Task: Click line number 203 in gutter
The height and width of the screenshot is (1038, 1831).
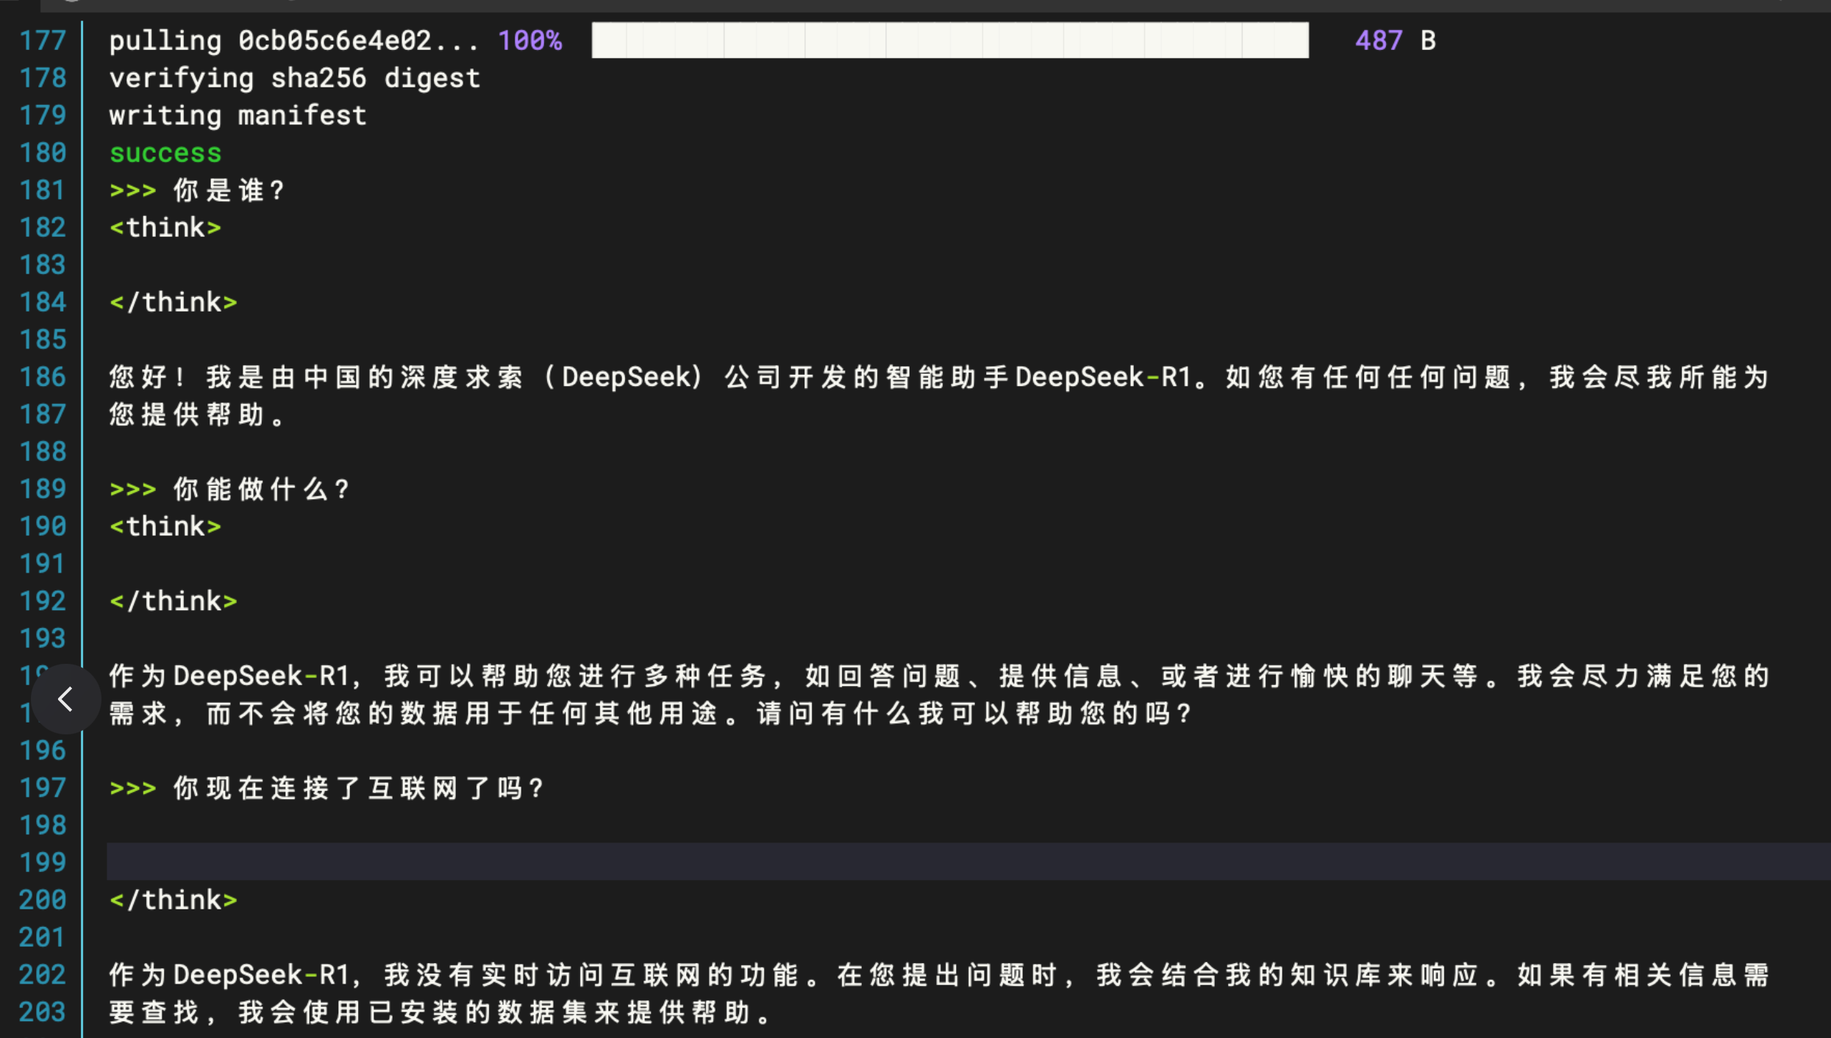Action: click(43, 1012)
